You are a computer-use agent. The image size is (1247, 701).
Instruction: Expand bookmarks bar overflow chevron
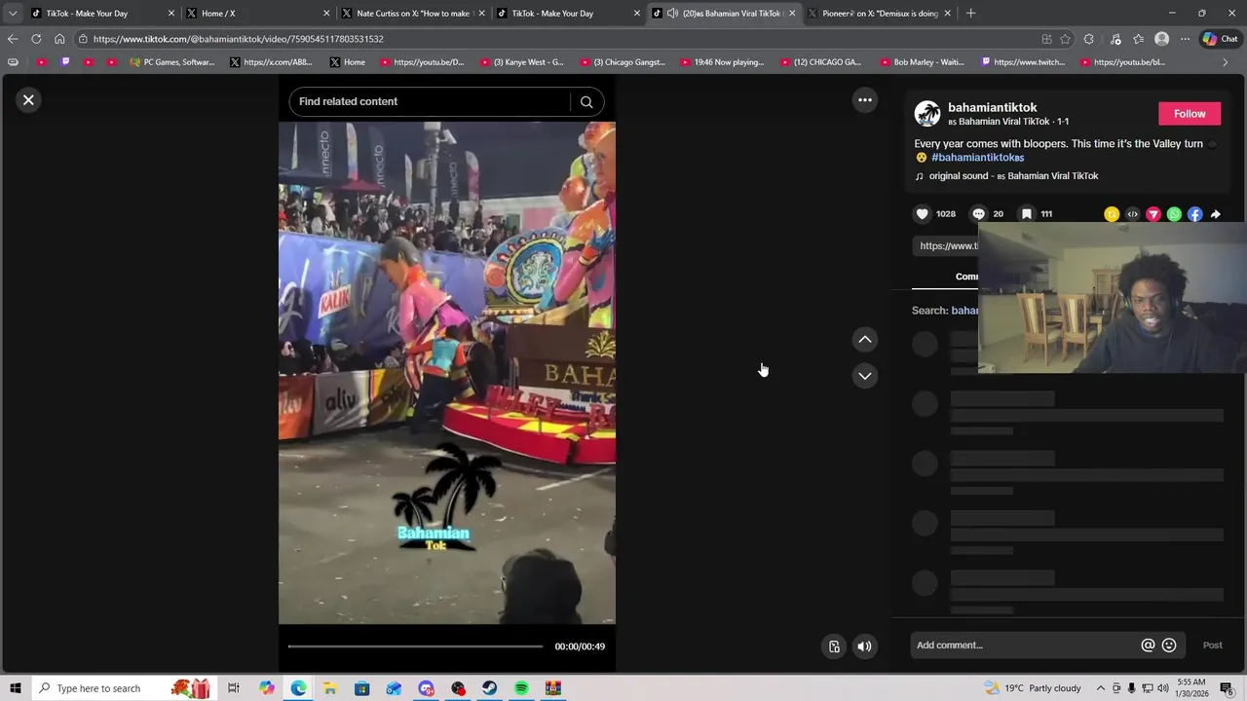point(1226,62)
